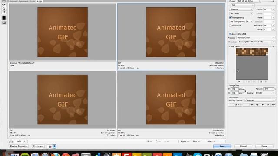Click the image Width field
This screenshot has width=278, height=156.
pyautogui.click(x=235, y=89)
